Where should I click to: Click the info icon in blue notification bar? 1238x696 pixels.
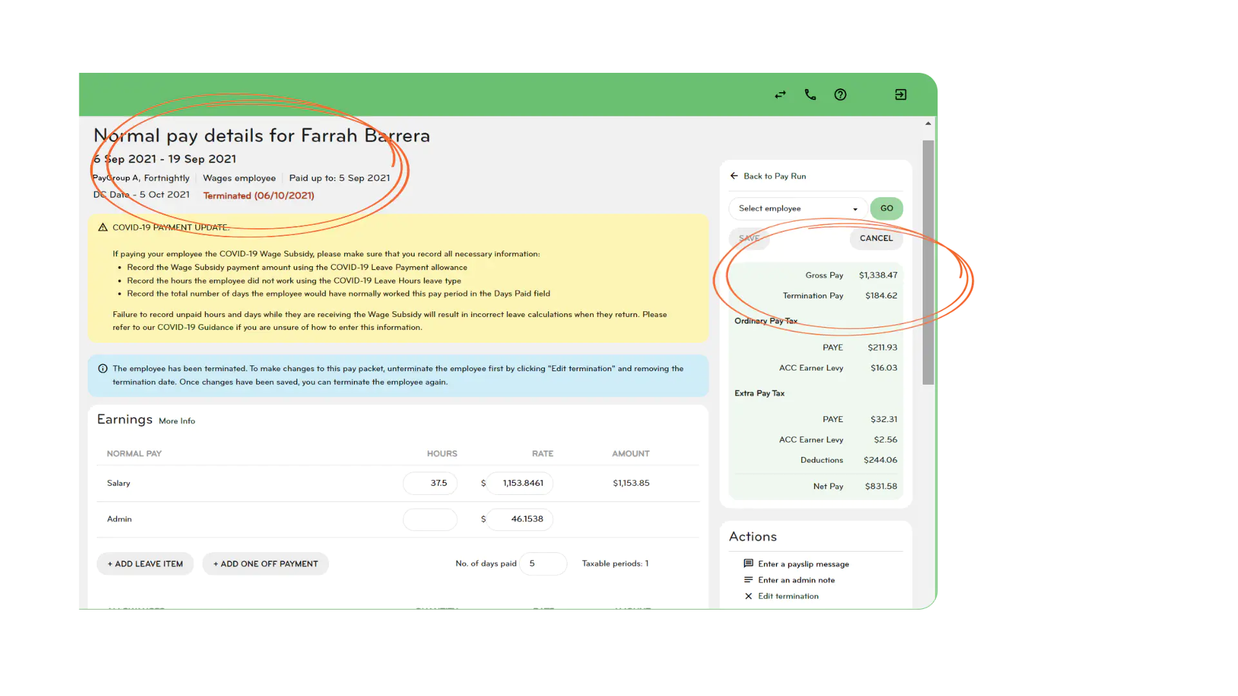102,368
